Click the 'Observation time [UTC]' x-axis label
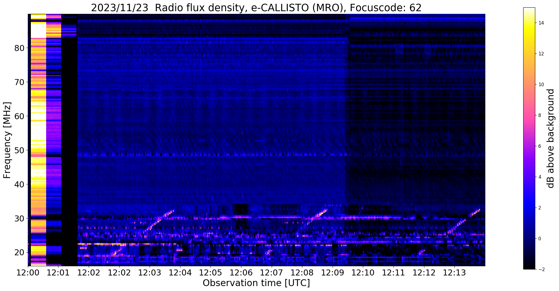559x291 pixels. click(x=256, y=283)
